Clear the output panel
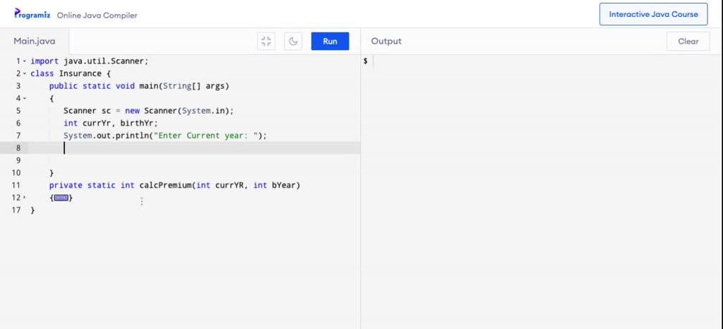 (x=688, y=41)
